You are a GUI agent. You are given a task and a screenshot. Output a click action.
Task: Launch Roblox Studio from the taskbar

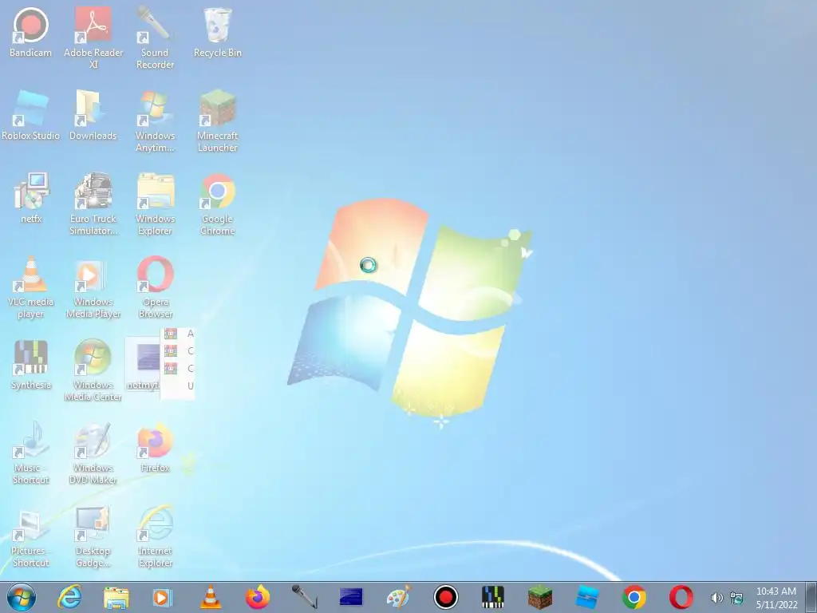pyautogui.click(x=587, y=597)
